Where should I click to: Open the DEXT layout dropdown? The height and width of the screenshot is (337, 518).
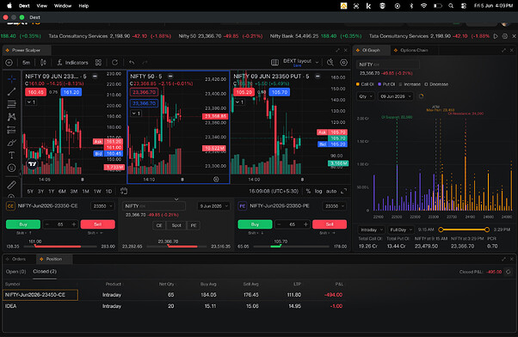click(x=300, y=62)
